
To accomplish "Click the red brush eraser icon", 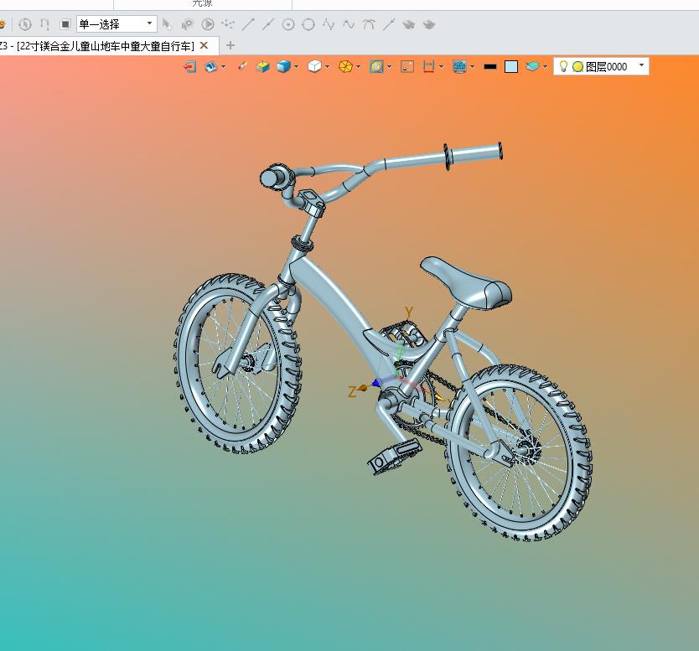I will tap(242, 66).
